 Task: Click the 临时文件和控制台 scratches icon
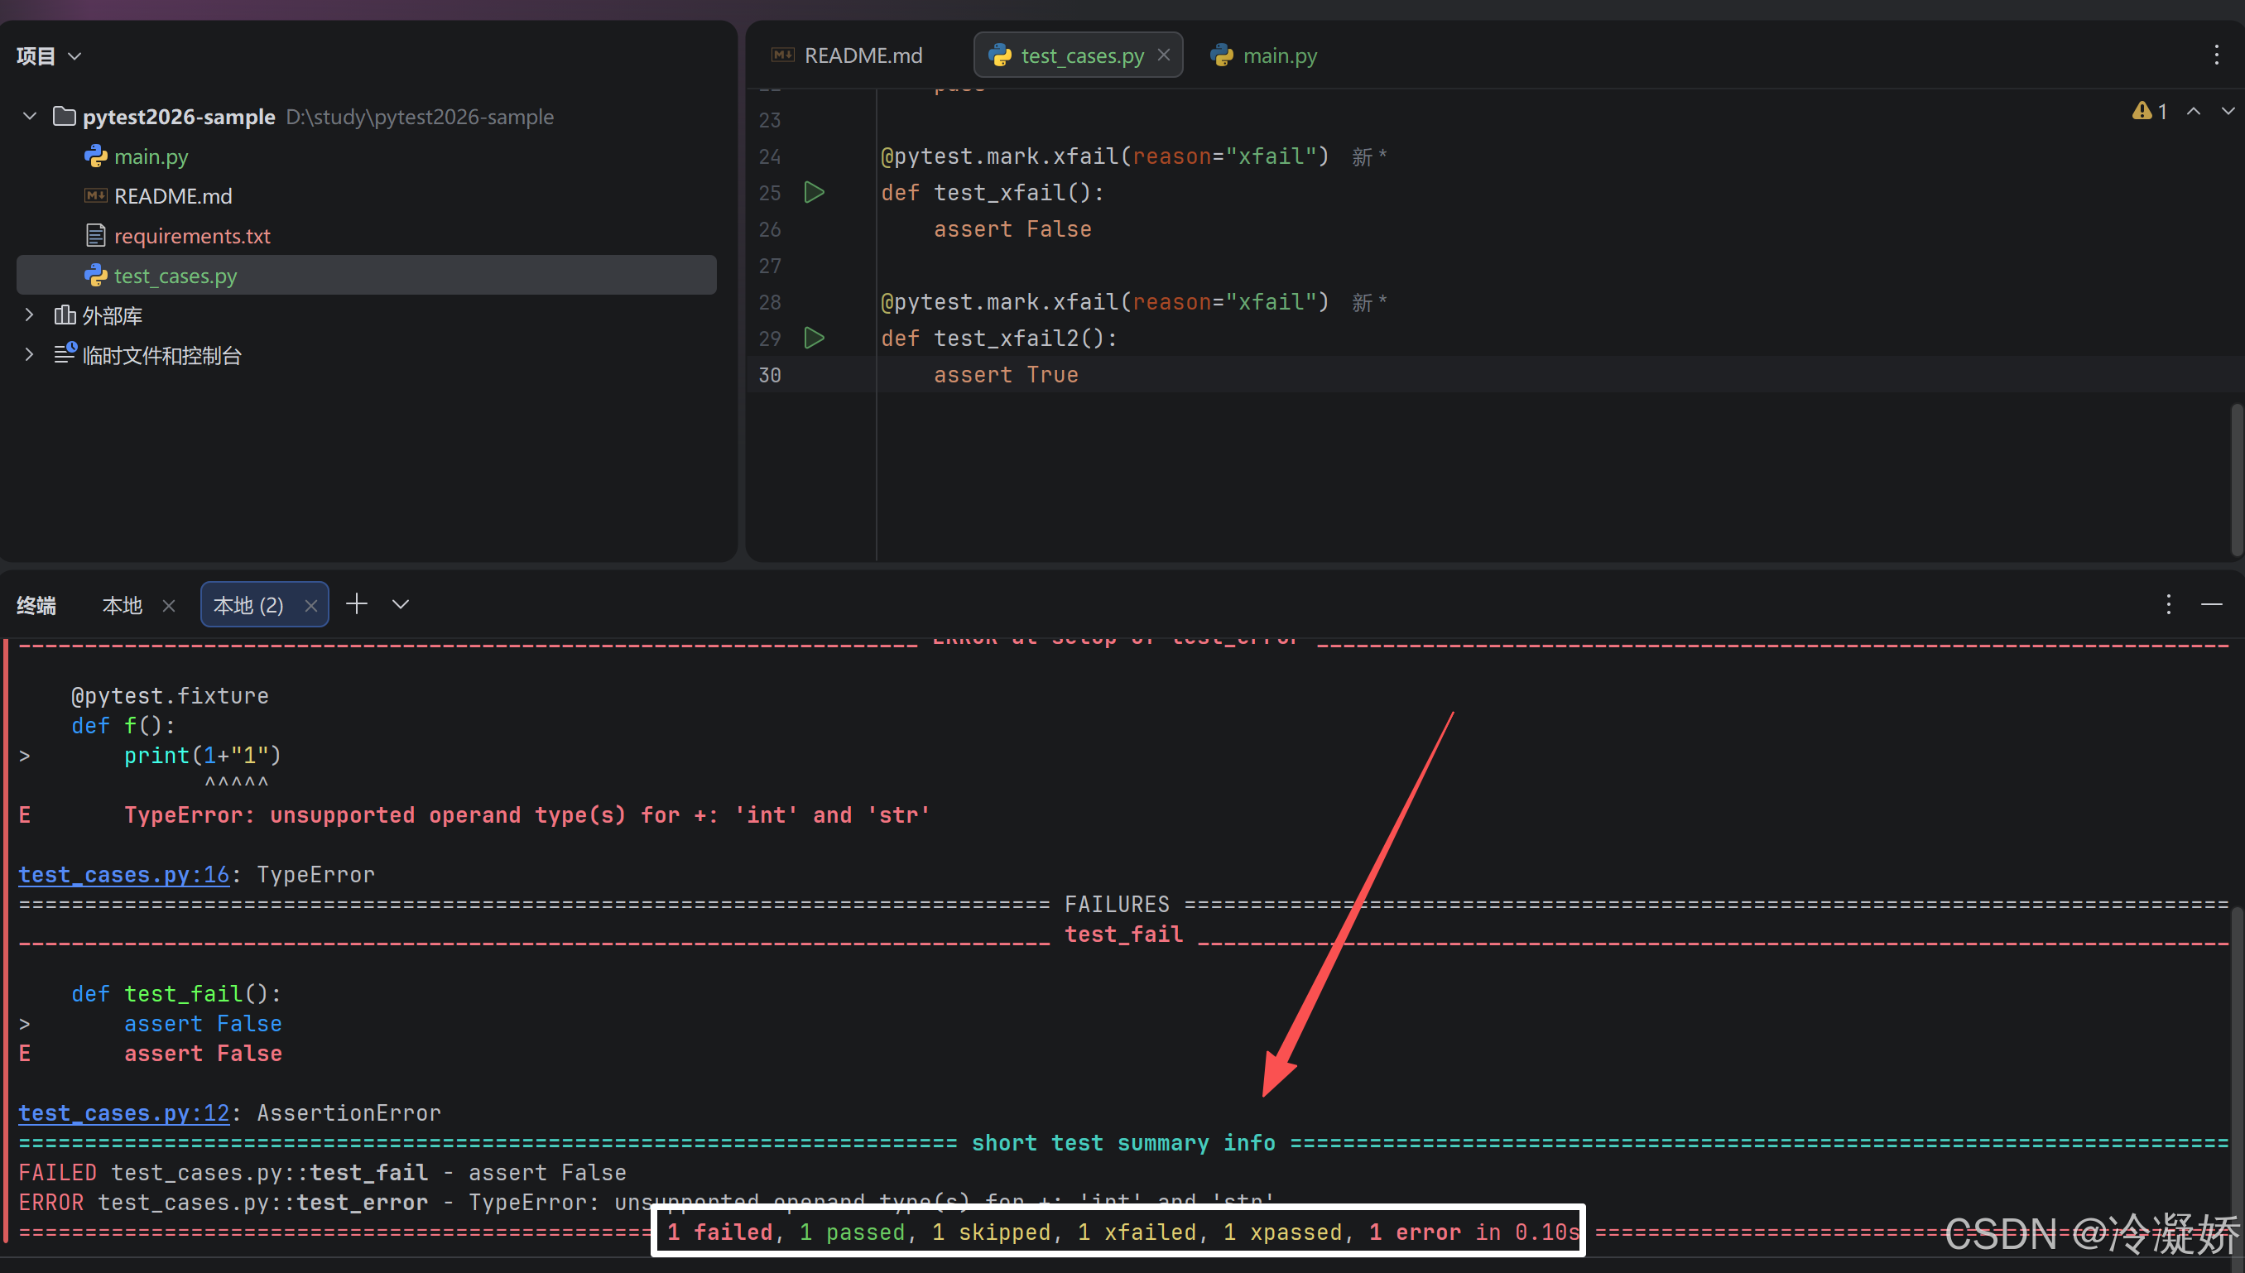click(65, 353)
